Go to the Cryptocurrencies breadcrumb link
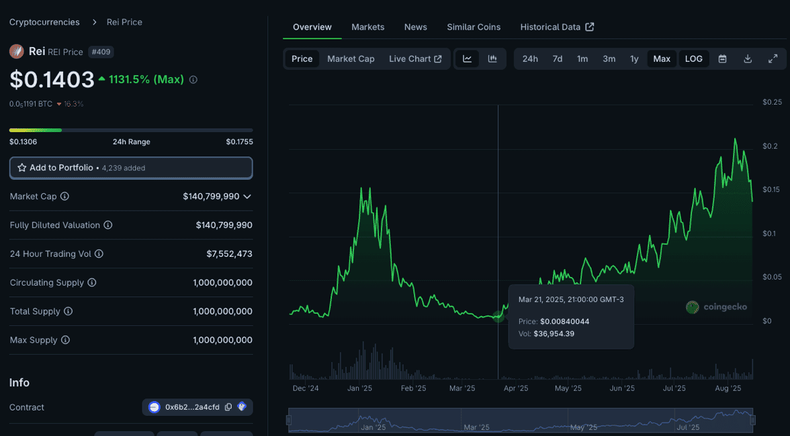790x436 pixels. point(44,22)
